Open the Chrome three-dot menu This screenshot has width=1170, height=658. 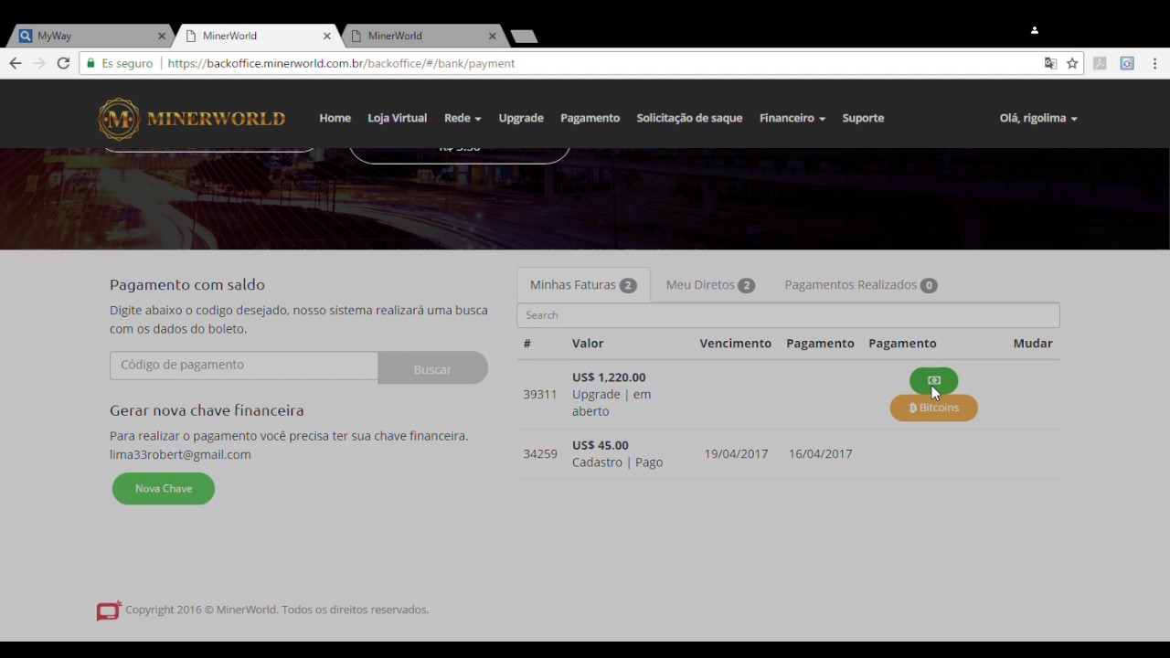(x=1155, y=63)
